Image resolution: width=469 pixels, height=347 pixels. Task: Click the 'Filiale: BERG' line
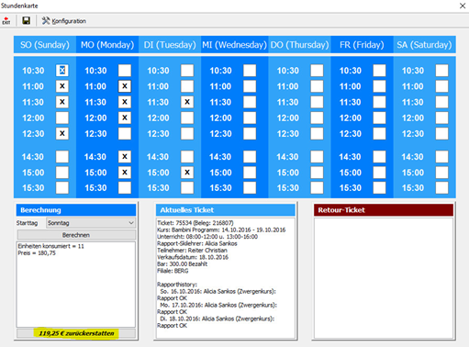tap(173, 271)
